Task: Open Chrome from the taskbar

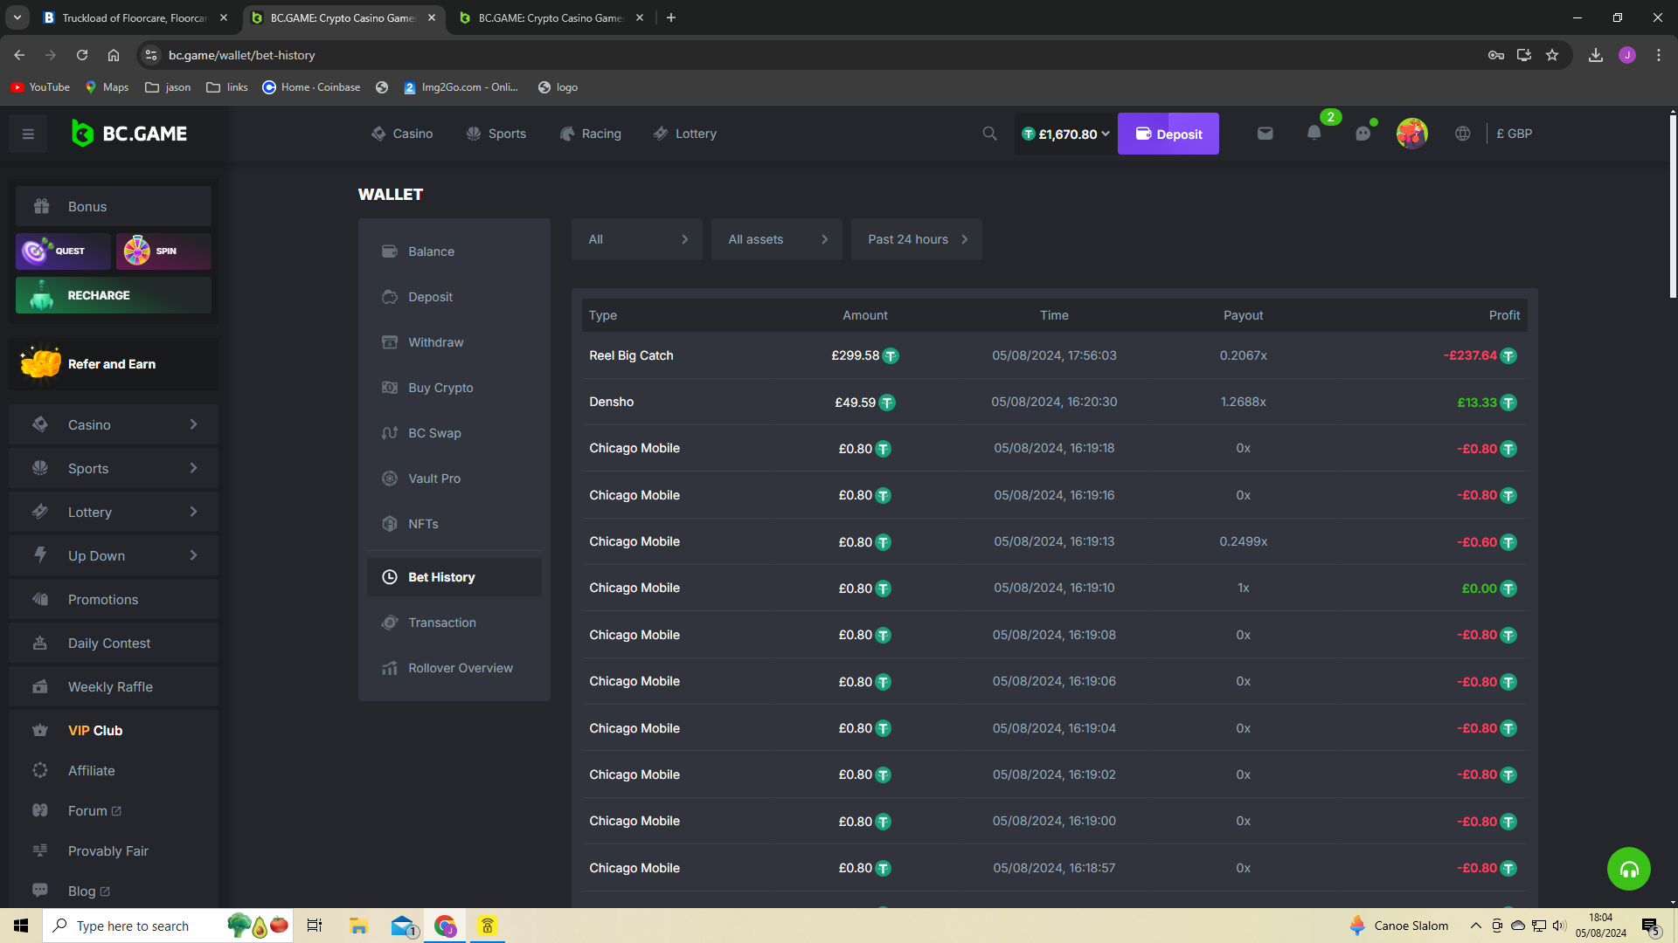Action: pos(445,926)
